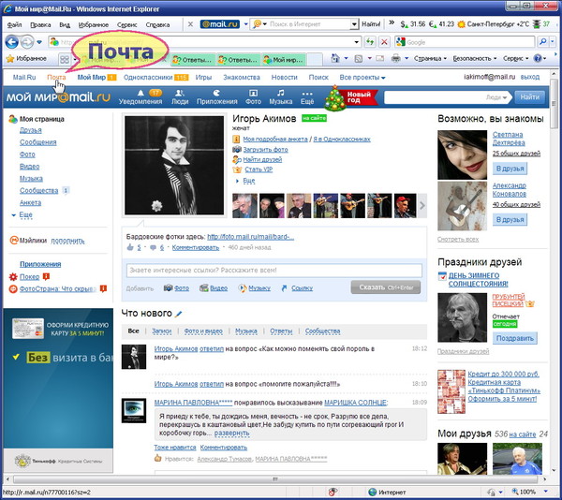Viewport: 562px width, 500px height.
Task: Click the Почта link in top navigation
Action: pos(56,78)
